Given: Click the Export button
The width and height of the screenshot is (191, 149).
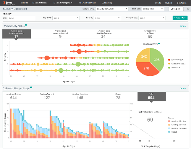Looking at the screenshot, I should 176,9.
